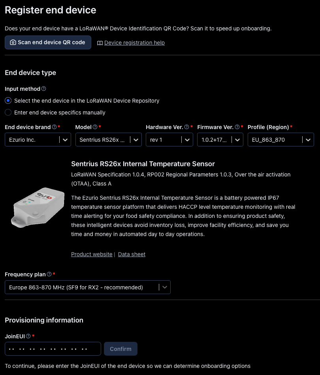Viewport: 320px width, 375px height.
Task: Click book icon for device registration help
Action: coord(100,43)
